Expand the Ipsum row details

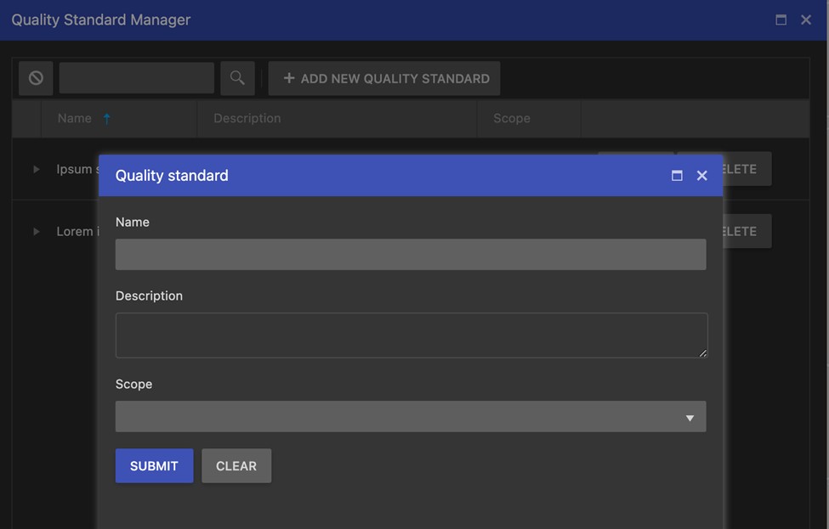36,170
